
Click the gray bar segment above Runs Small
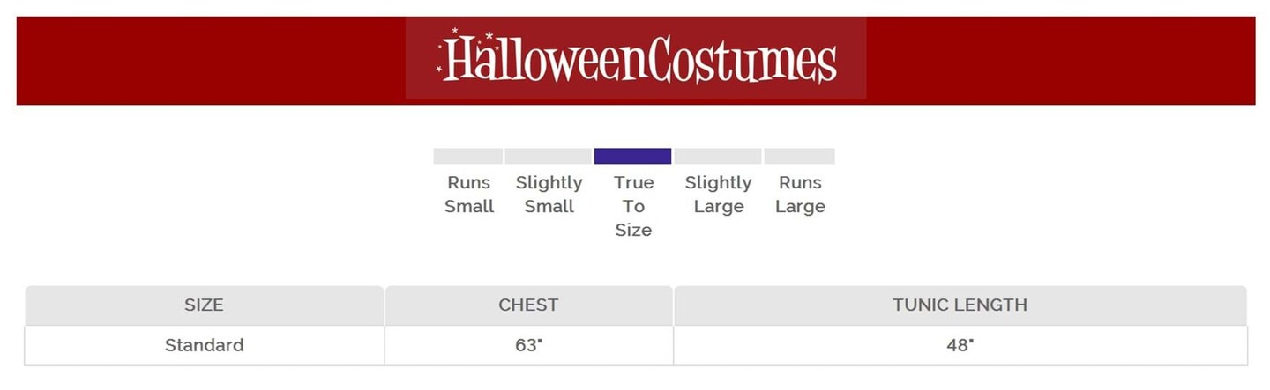click(x=467, y=157)
